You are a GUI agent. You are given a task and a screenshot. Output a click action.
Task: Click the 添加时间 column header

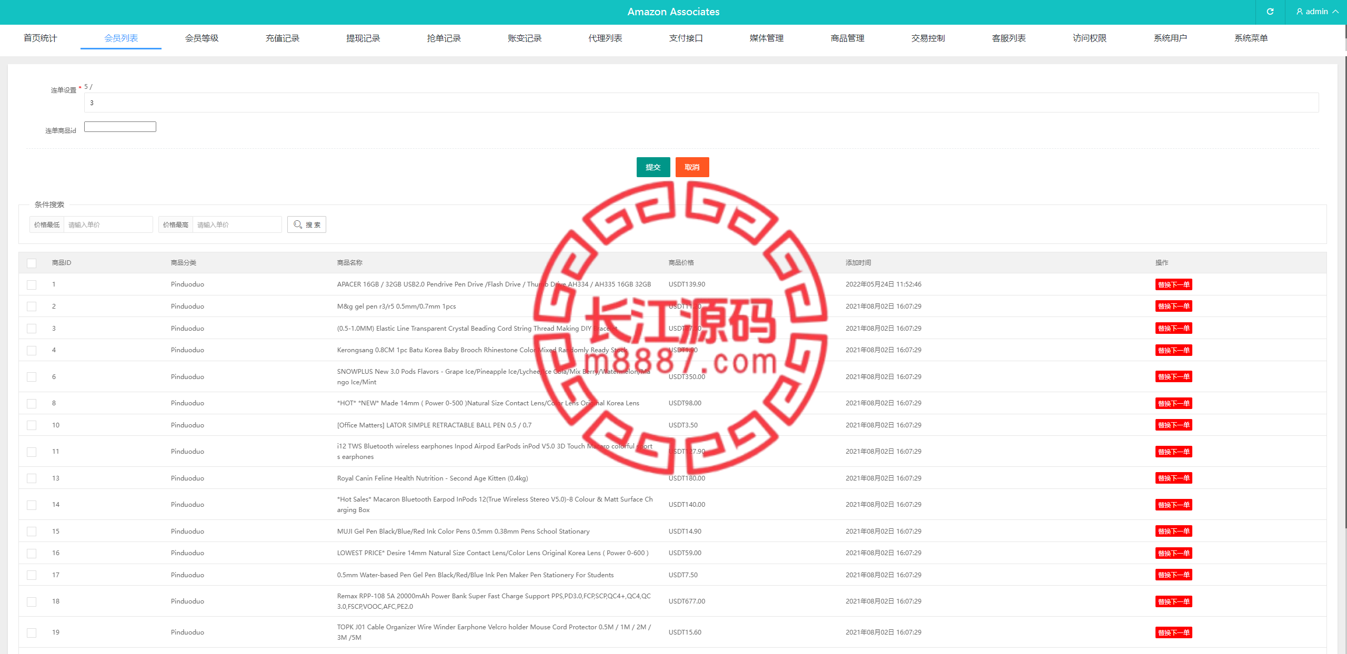[x=858, y=262]
